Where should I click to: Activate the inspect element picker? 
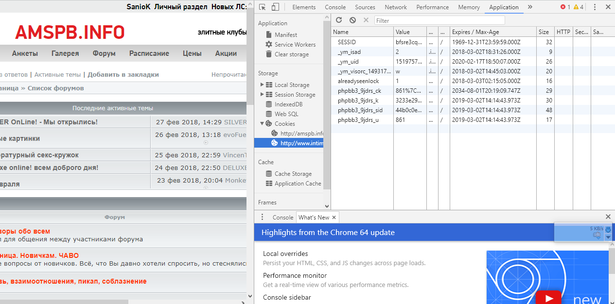[x=263, y=7]
